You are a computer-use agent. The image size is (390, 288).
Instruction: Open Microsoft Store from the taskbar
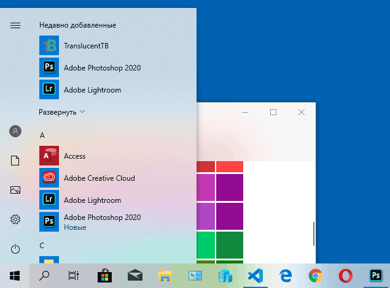(x=104, y=275)
